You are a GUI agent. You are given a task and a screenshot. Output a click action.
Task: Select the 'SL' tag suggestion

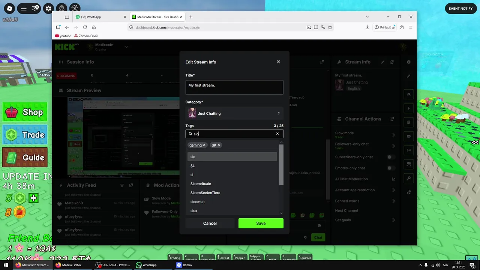[232, 166]
